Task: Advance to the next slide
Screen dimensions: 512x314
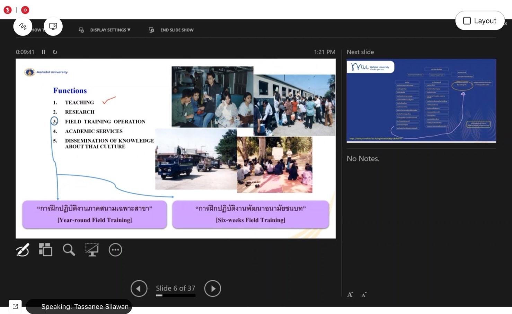Action: [x=213, y=288]
